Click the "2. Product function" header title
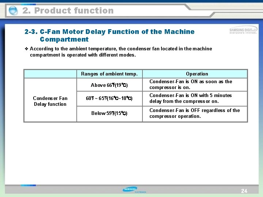This screenshot has width=263, height=197. coord(68,10)
